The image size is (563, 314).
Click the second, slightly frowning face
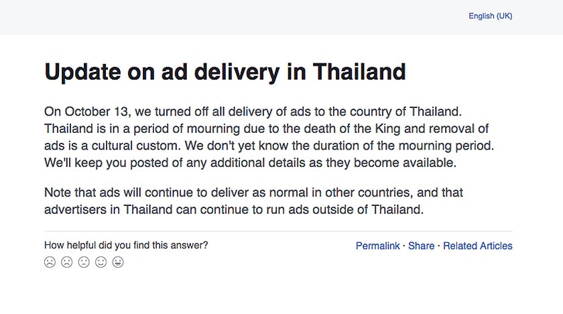pyautogui.click(x=67, y=262)
